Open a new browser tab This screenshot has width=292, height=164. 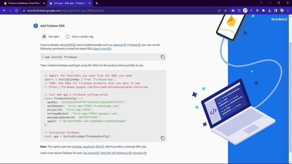coord(97,3)
